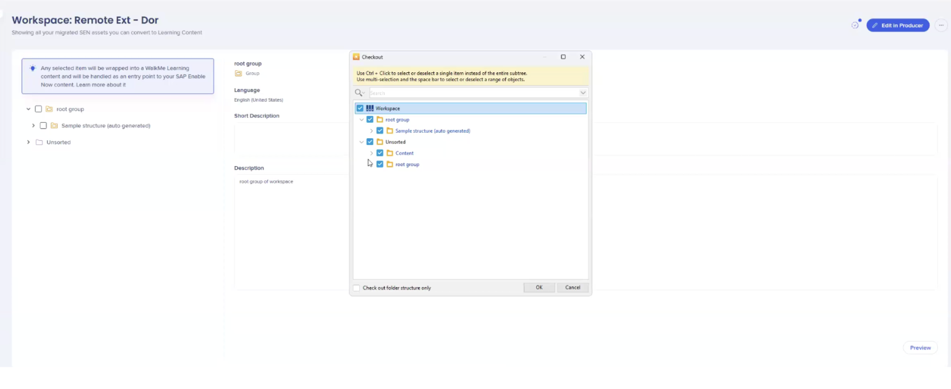Screen dimensions: 951x389
Task: Click Cancel in the Checkout dialog
Action: [x=573, y=288]
